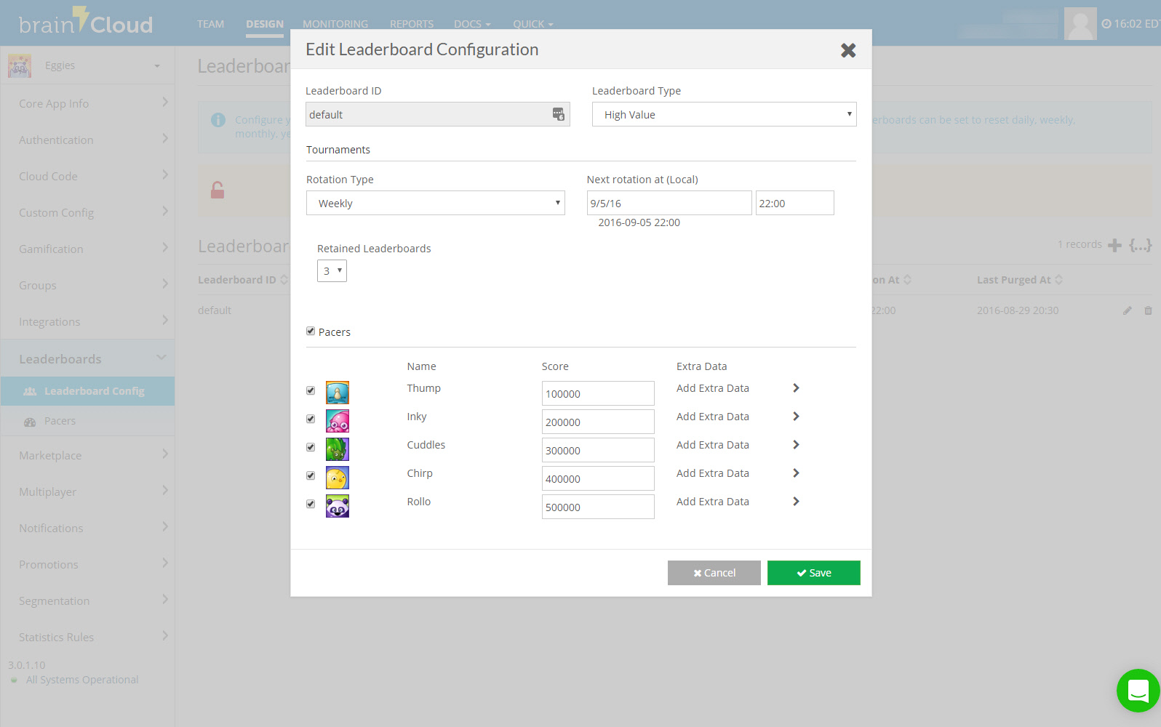Click Cuddles' green cactus avatar
Viewport: 1161px width, 727px height.
pyautogui.click(x=337, y=449)
